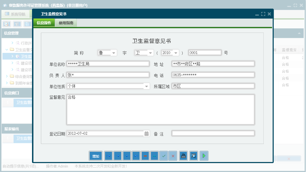The image size is (306, 172).
Task: Jump to the first record
Action: 109,156
